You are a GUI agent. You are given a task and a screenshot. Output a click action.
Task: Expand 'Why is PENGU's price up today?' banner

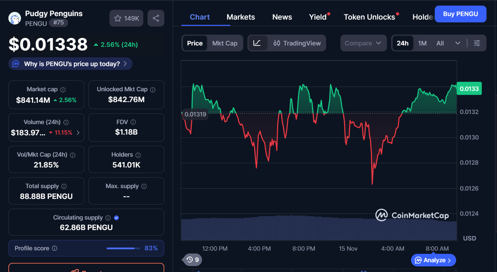coord(70,64)
